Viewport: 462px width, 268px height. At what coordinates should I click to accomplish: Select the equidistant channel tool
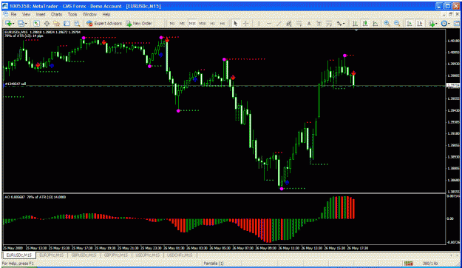click(289, 23)
